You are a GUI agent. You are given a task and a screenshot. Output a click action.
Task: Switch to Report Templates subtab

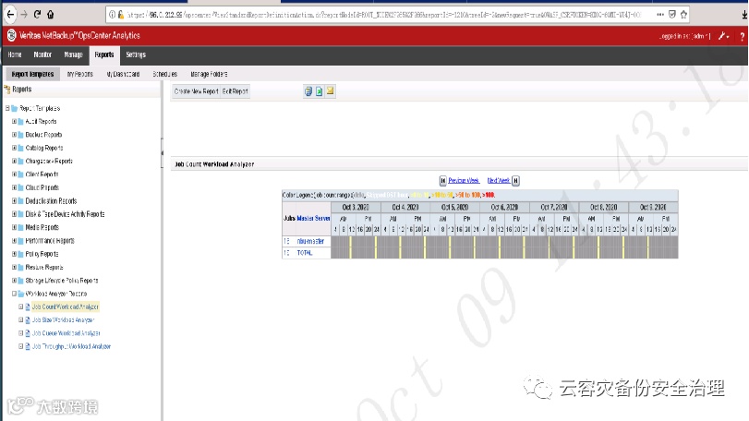click(32, 74)
